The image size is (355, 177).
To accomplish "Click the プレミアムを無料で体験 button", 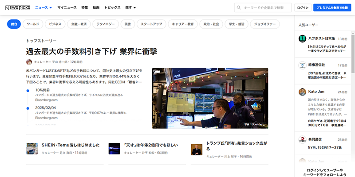I will 332,8.
